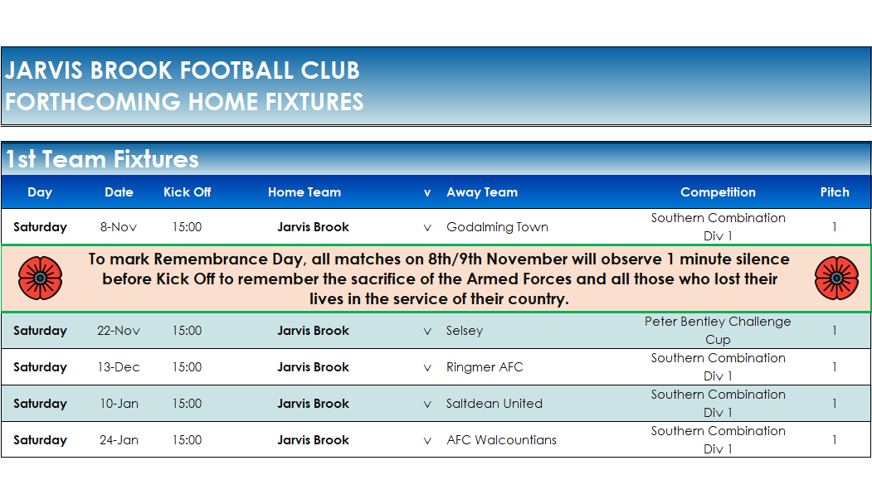Click the Godalming Town away team
Screen dimensions: 872x504
click(x=497, y=227)
